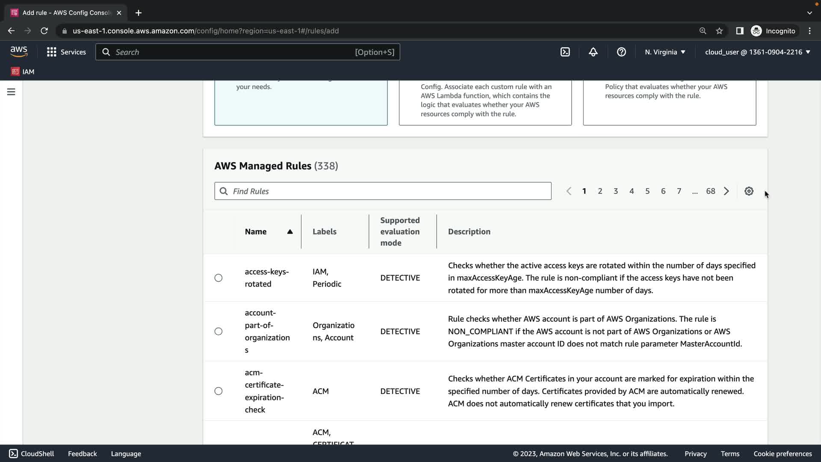Viewport: 821px width, 462px height.
Task: Click the Find Rules search field
Action: 383,191
